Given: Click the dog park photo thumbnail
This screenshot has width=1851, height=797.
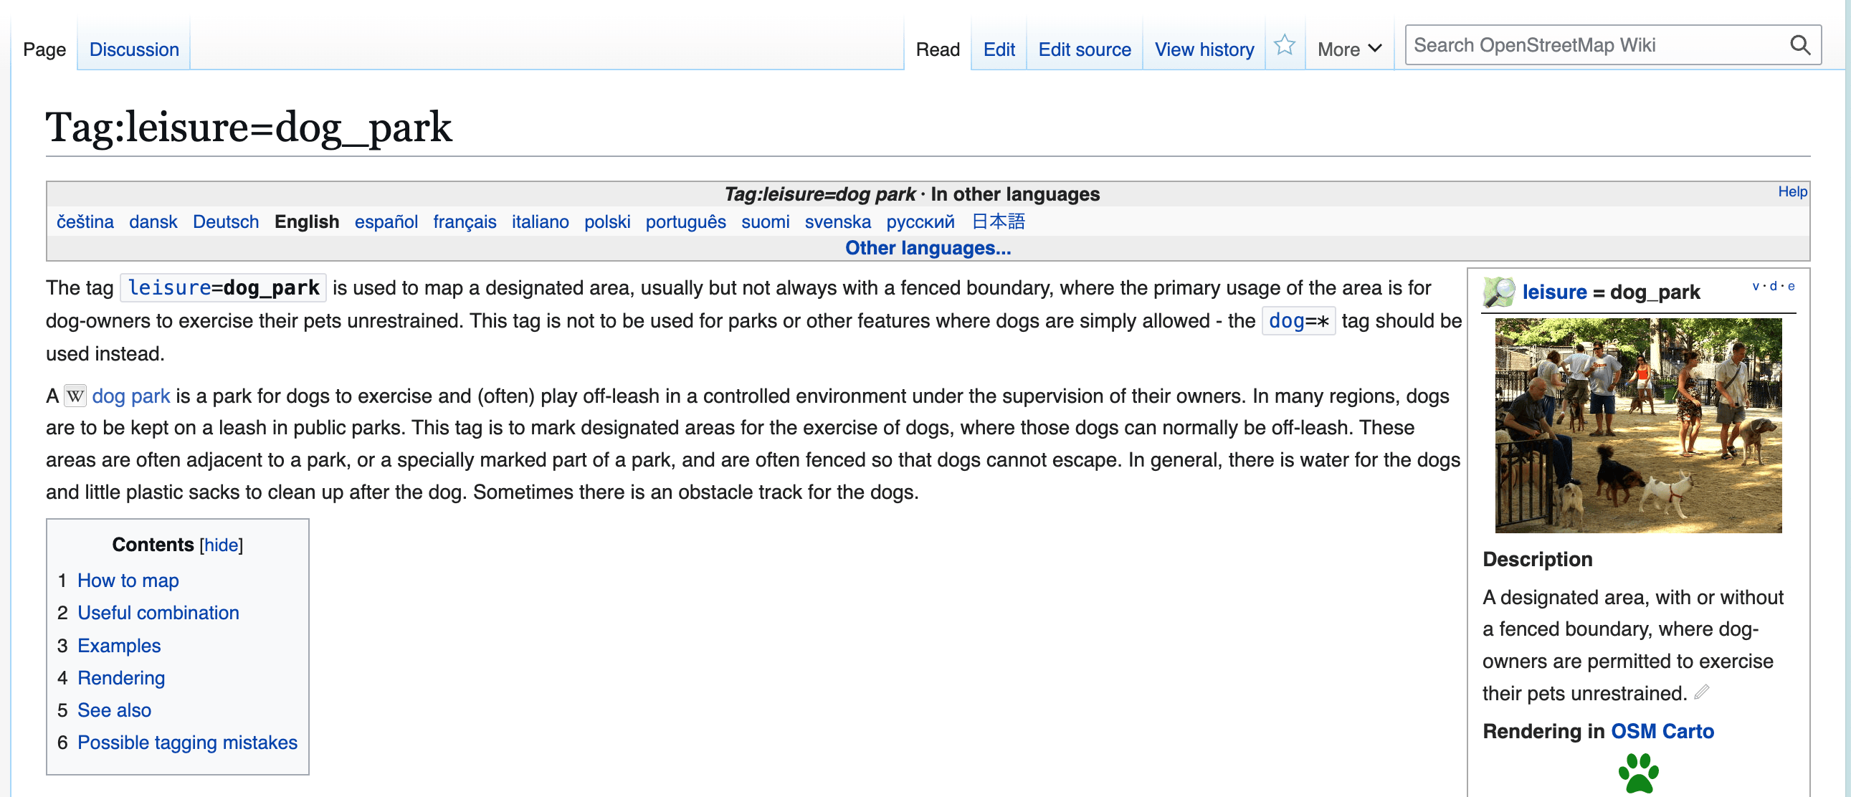Looking at the screenshot, I should (1637, 426).
